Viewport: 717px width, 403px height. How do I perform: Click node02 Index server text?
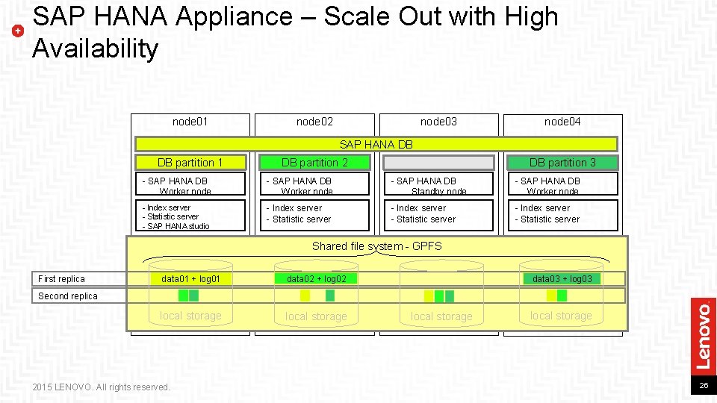click(x=297, y=208)
